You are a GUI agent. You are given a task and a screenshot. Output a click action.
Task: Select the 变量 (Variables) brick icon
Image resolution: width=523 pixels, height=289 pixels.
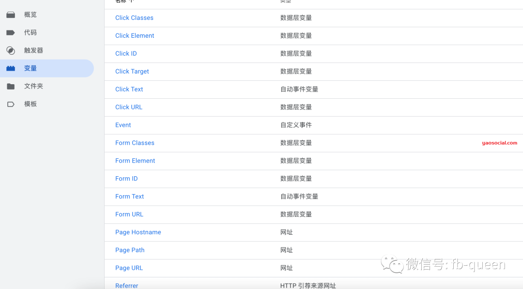click(x=11, y=68)
